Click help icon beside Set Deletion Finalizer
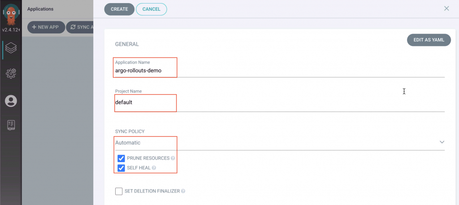This screenshot has width=459, height=205. [x=183, y=191]
